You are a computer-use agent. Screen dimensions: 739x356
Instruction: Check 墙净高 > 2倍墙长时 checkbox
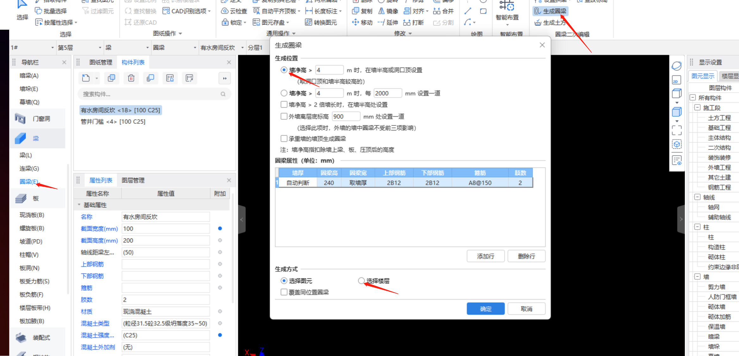(284, 105)
